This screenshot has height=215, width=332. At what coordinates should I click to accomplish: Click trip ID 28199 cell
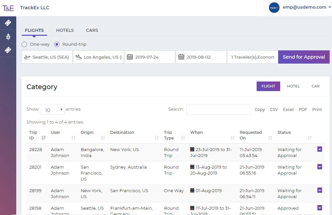[x=36, y=190]
